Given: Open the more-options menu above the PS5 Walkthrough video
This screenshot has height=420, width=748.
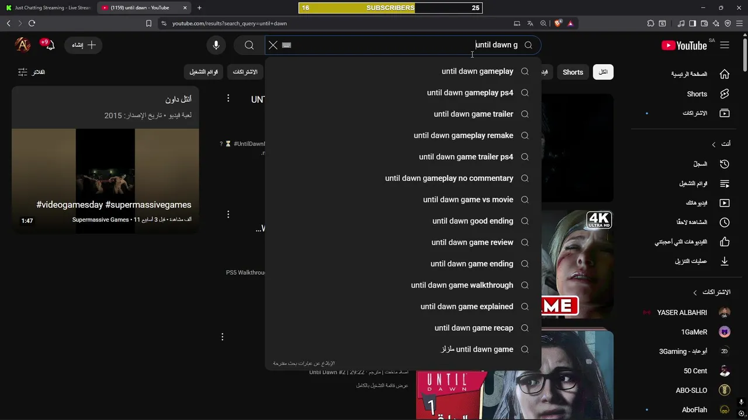Looking at the screenshot, I should (x=228, y=215).
